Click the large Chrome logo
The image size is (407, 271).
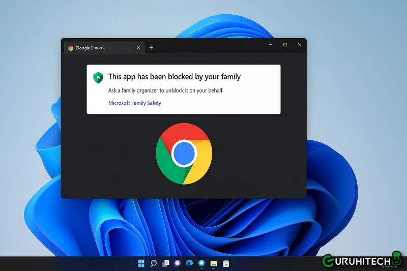pos(184,154)
